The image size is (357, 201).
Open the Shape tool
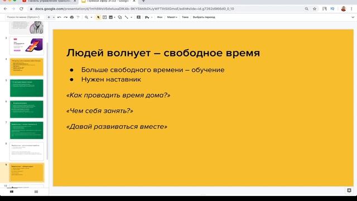click(x=120, y=17)
